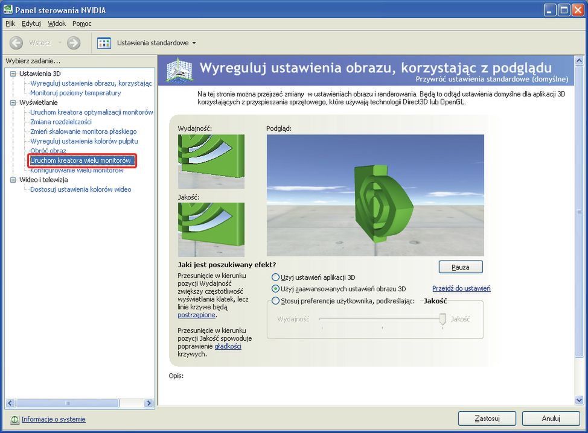Open the Widok menu

click(57, 24)
